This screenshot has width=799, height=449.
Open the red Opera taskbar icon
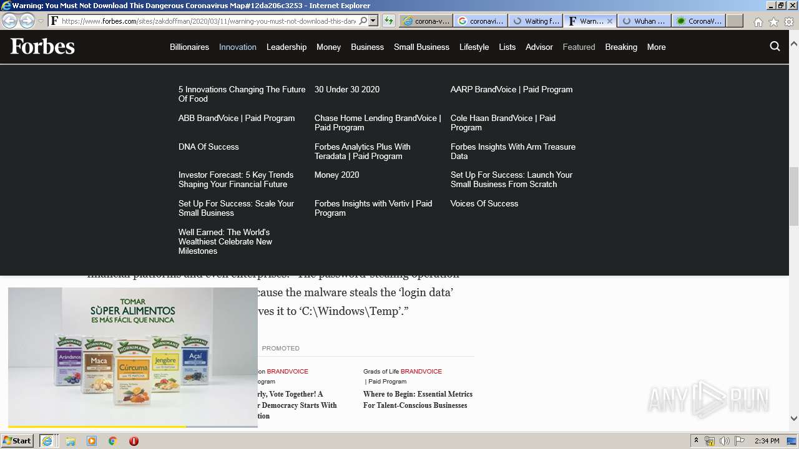(134, 441)
